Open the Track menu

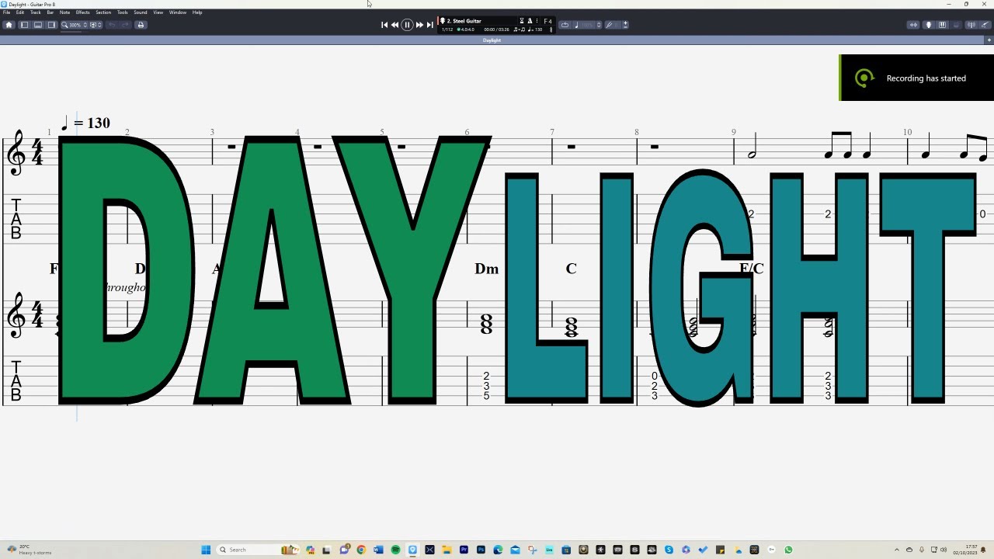(x=36, y=12)
